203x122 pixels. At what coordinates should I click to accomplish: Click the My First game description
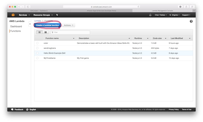click(83, 58)
